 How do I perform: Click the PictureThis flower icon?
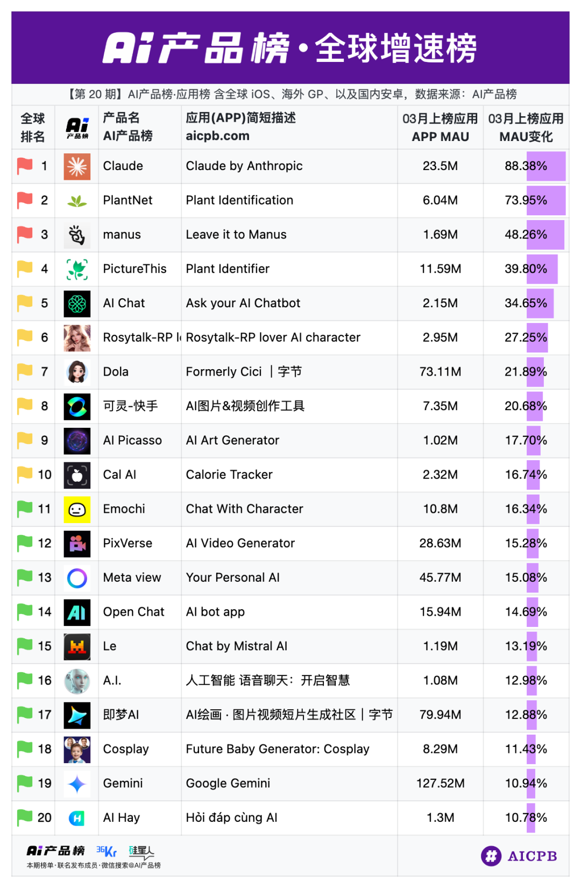pyautogui.click(x=77, y=269)
